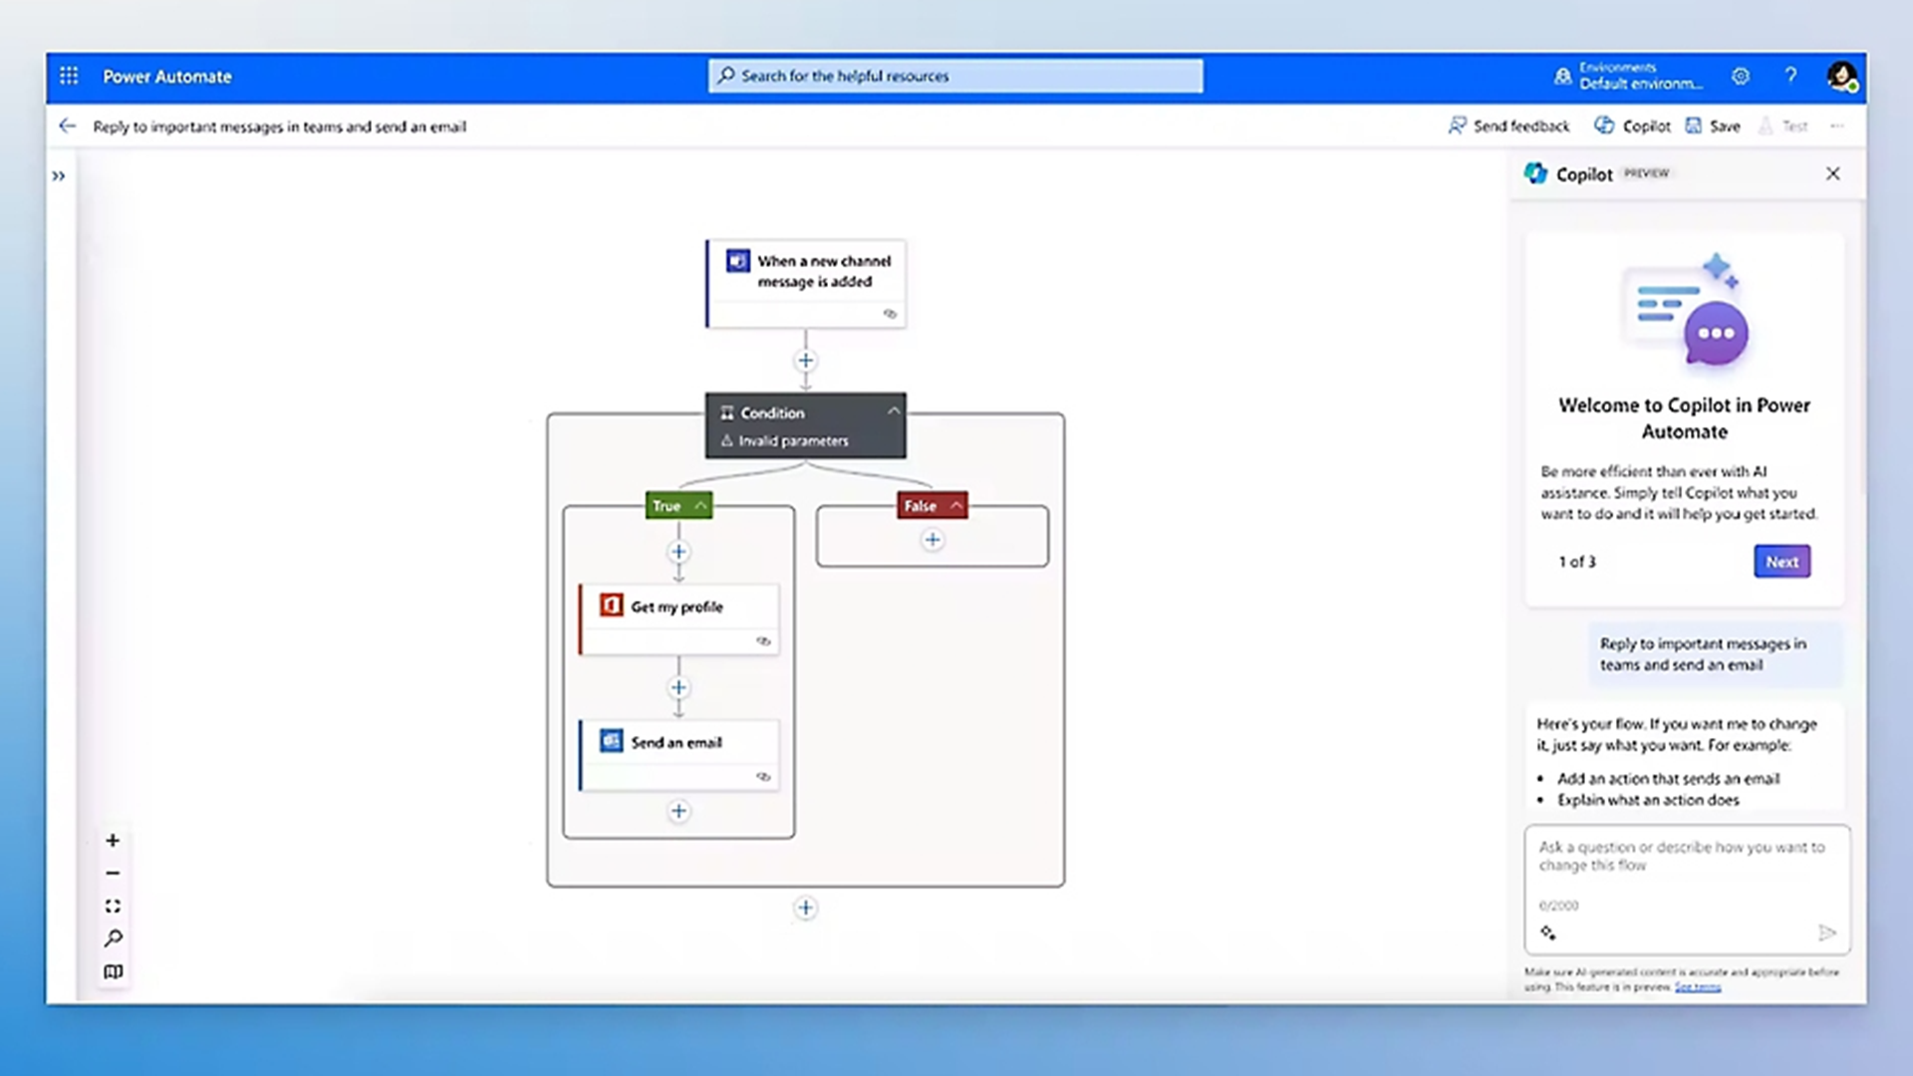The image size is (1913, 1076).
Task: Click the 'Explain what an action does' suggestion
Action: [x=1648, y=800]
